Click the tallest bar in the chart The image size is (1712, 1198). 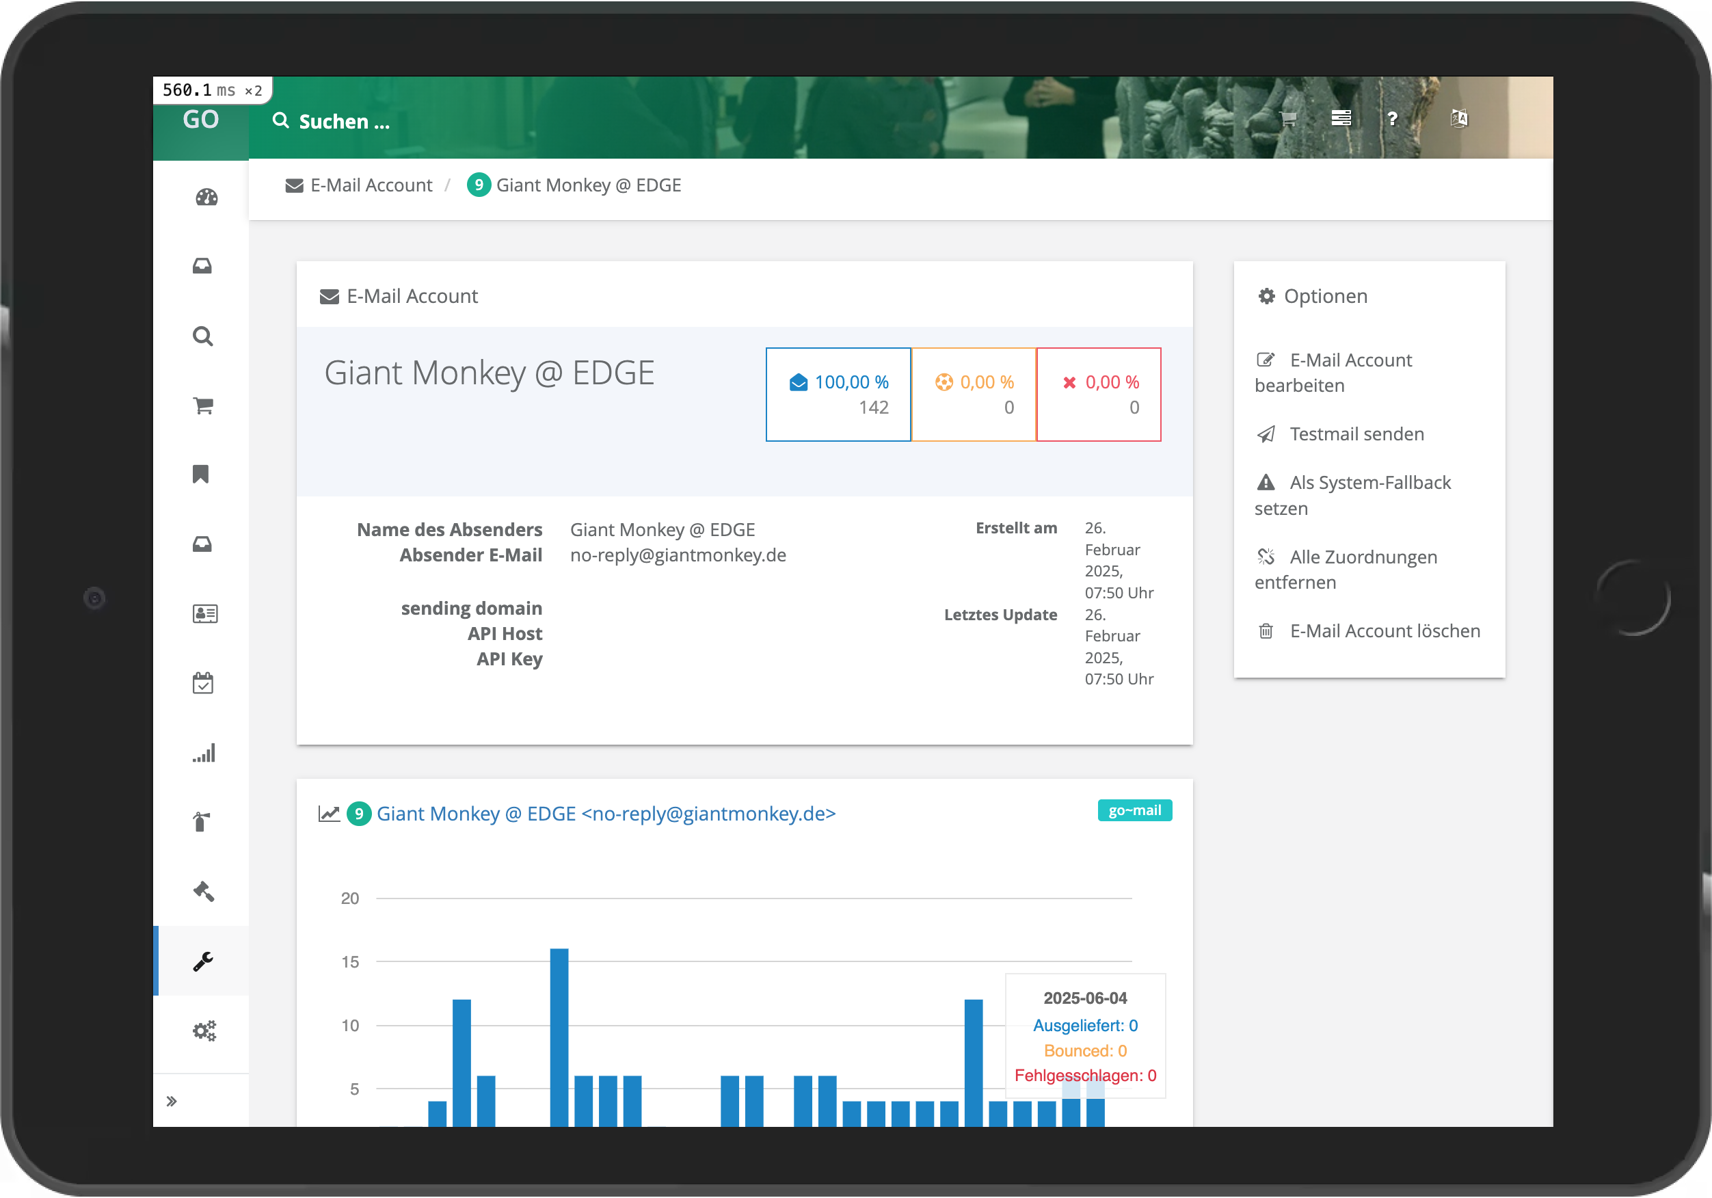pos(559,1037)
